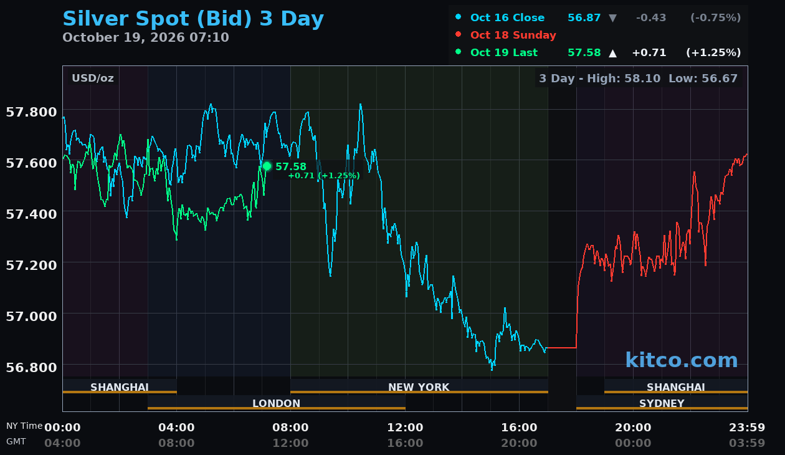Click the 57.800 y-axis label
Image resolution: width=785 pixels, height=455 pixels.
[x=31, y=112]
